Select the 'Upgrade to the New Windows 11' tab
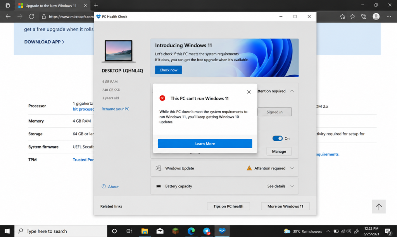Screen dimensions: 397x237 [51, 5]
